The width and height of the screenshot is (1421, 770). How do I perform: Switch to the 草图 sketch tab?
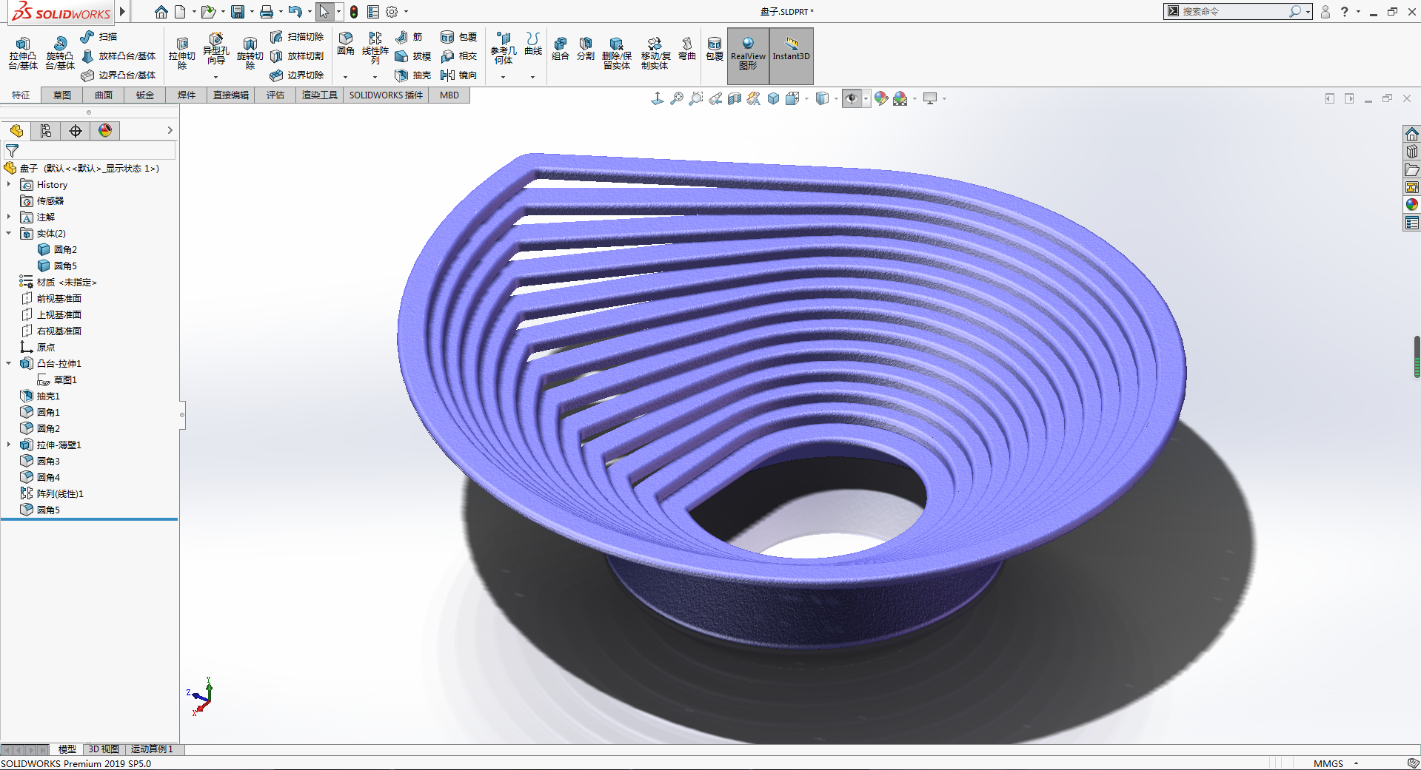coord(62,95)
